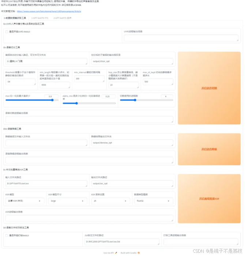This screenshot has height=256, width=245.
Task: Click the output/slicer_opt output directory field
Action: pos(132,61)
